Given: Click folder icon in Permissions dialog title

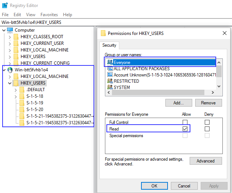Looking at the screenshot, I should coord(103,33).
